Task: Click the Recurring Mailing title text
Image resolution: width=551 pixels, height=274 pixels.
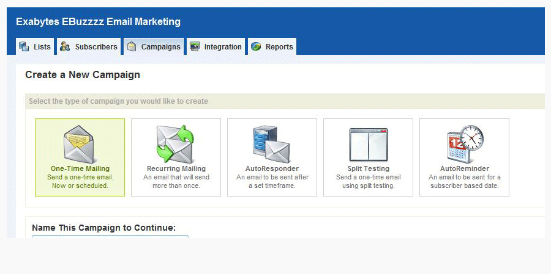Action: click(176, 168)
